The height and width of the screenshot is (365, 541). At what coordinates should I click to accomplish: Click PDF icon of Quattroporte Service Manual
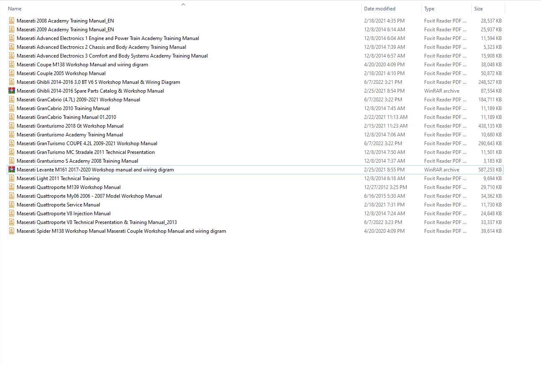coord(12,204)
